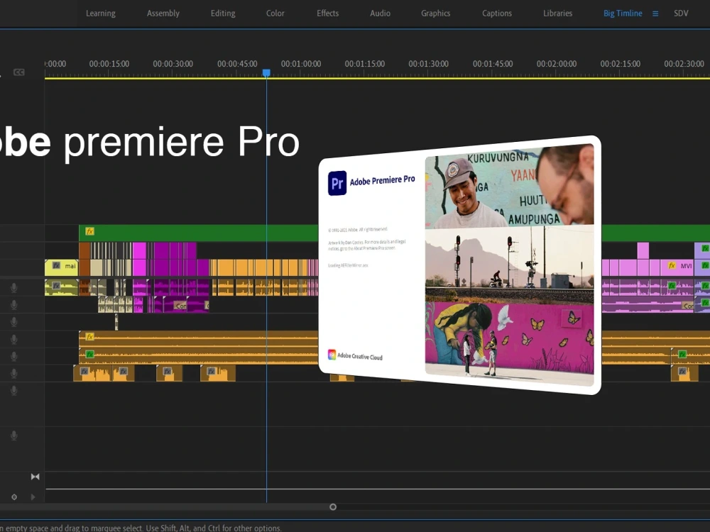Open the Learning workspace tab
The image size is (710, 532).
click(x=101, y=13)
